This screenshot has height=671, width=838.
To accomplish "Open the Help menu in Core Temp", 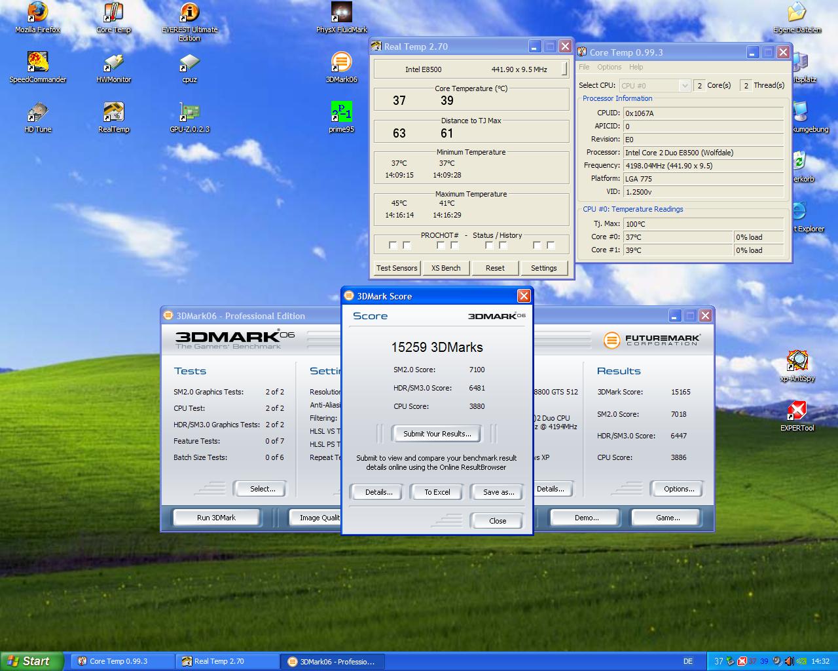I will (636, 67).
